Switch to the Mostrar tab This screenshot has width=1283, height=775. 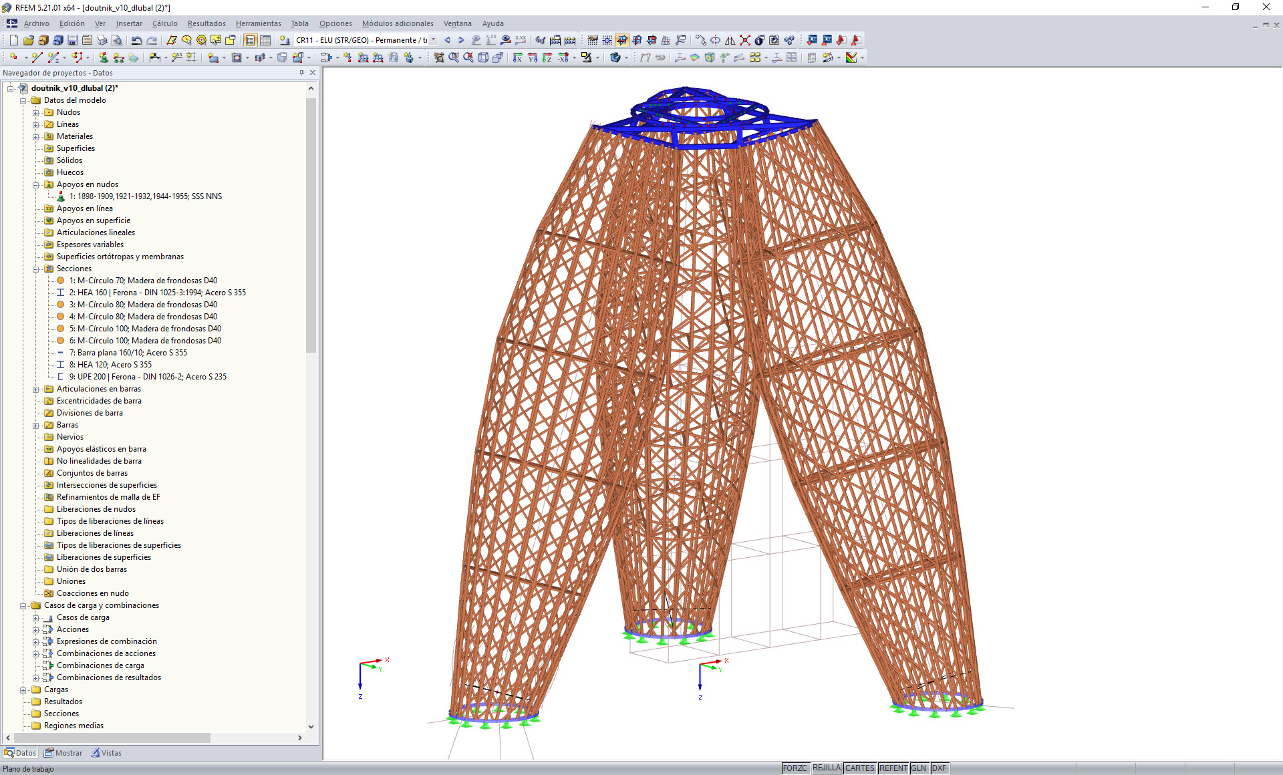click(63, 752)
